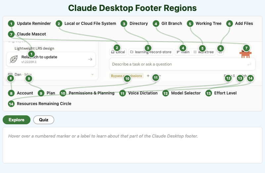
Task: Click the Hover over a numbered marker hint
Action: click(103, 136)
